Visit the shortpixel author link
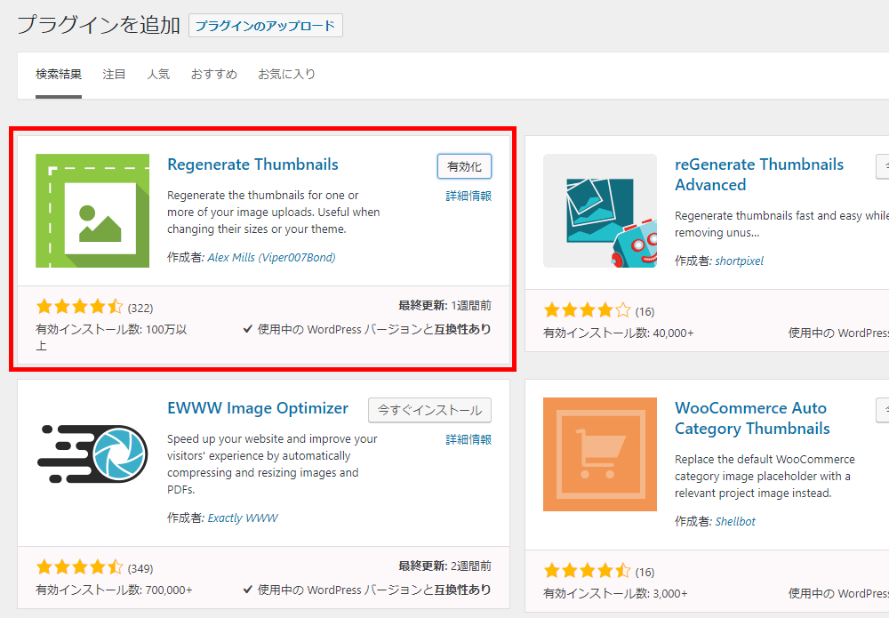The height and width of the screenshot is (618, 889). (739, 261)
